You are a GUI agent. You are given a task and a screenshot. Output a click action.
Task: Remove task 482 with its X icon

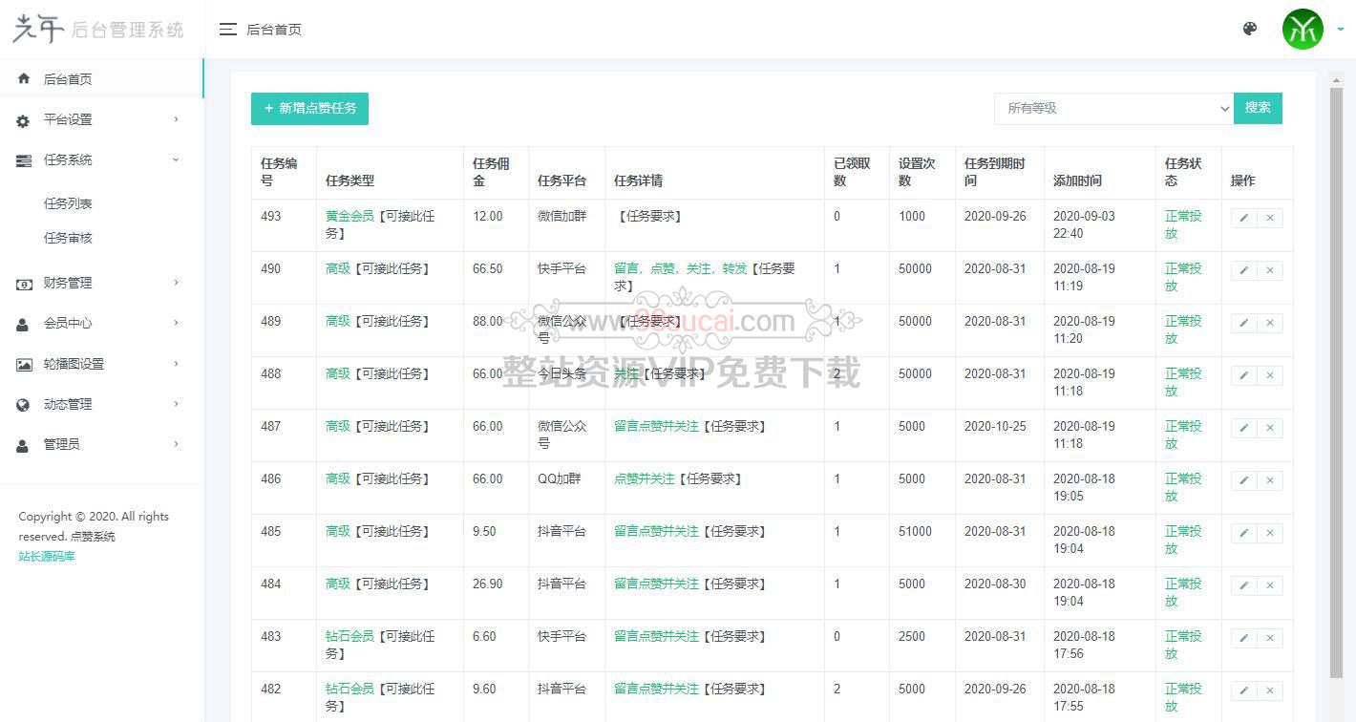coord(1270,690)
